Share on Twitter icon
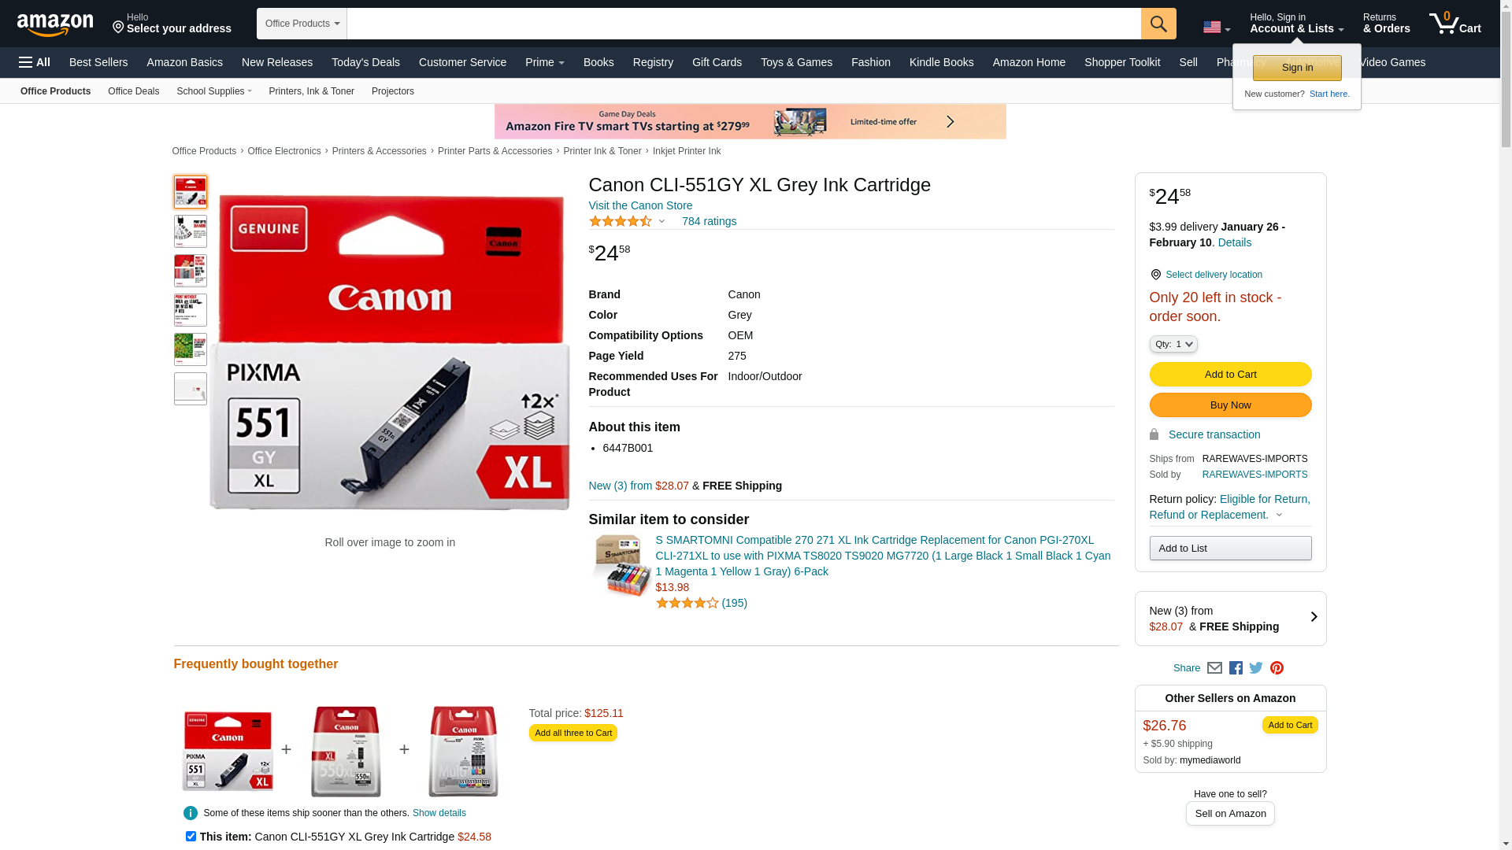This screenshot has width=1512, height=850. [x=1256, y=668]
